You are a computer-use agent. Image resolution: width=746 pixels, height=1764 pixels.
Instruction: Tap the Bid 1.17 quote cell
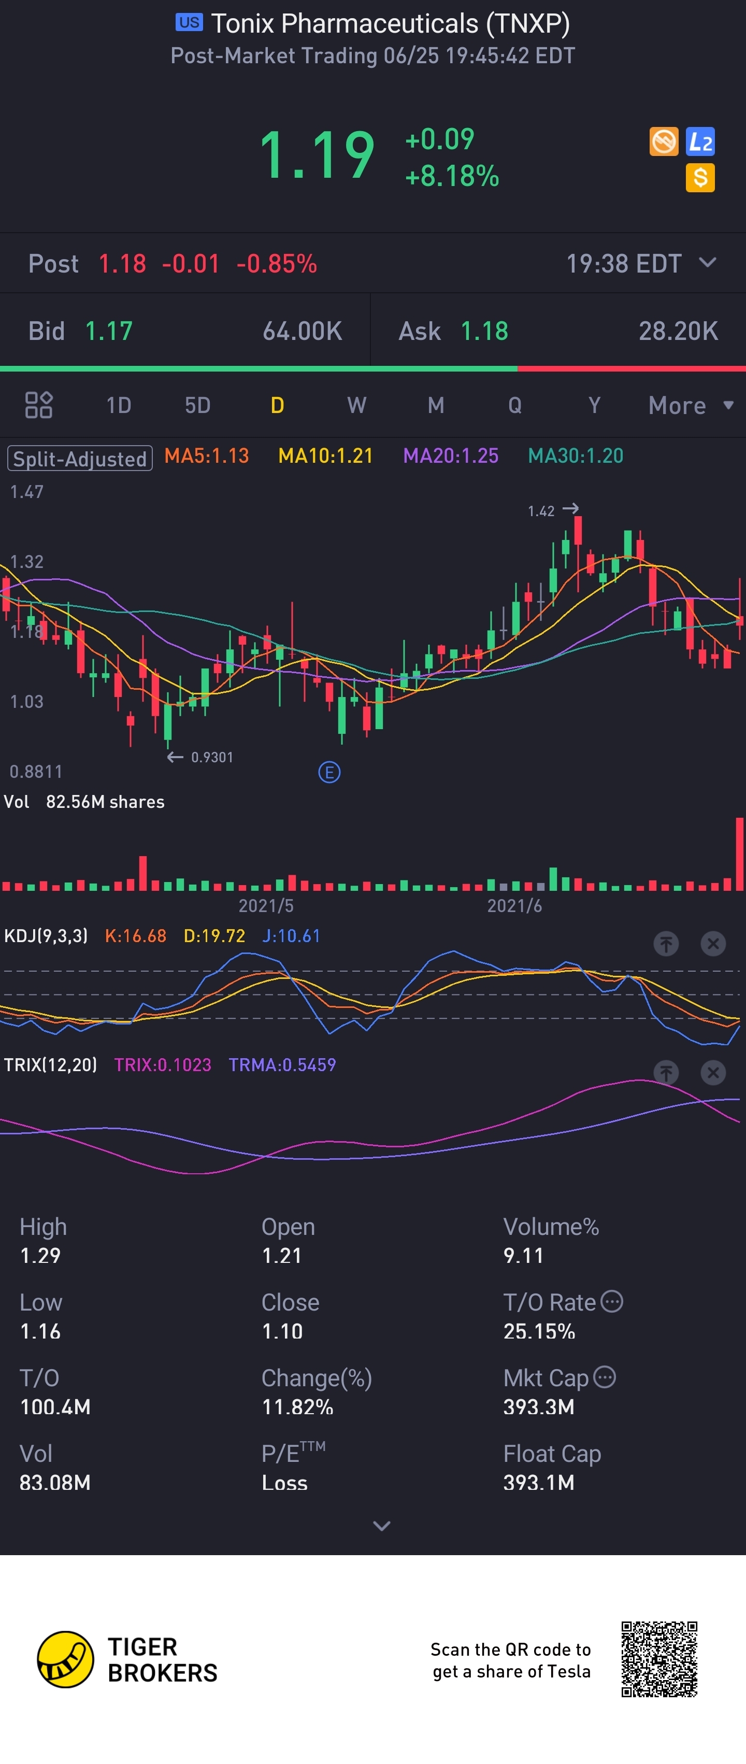[x=185, y=332]
